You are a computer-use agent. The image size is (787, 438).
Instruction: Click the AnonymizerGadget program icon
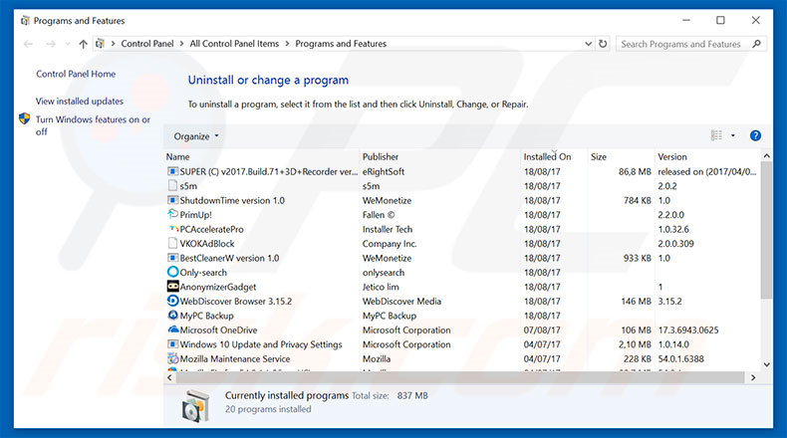click(x=172, y=287)
